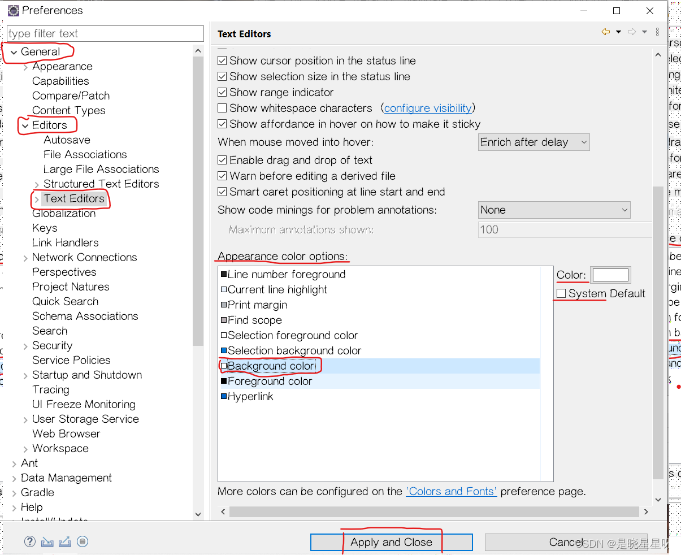Click Apply and Close button
This screenshot has height=555, width=681.
tap(392, 542)
